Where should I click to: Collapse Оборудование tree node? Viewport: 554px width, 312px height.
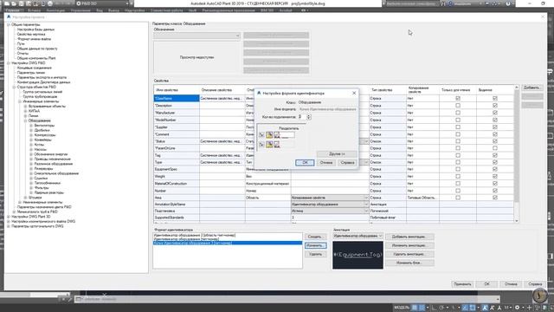[25, 120]
